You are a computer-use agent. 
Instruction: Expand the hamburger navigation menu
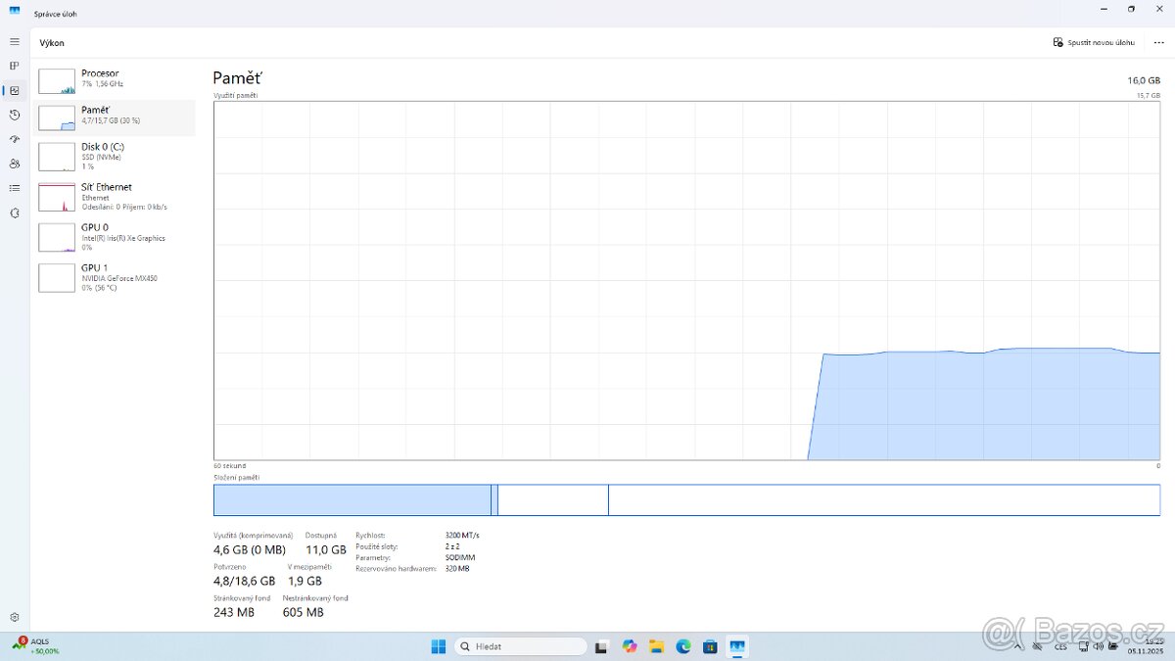15,41
